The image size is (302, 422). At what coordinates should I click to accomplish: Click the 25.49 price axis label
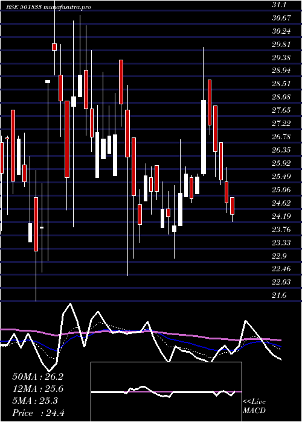tap(282, 176)
